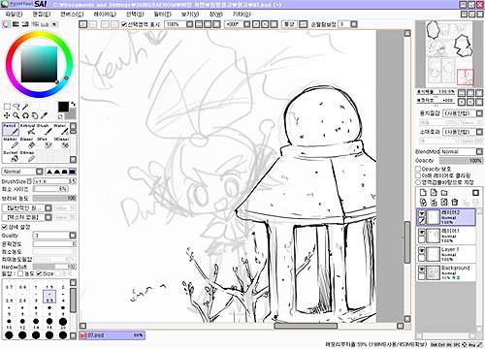Screen dimensions: 485x349
Task: Pick a color in the saturation square
Action: pyautogui.click(x=39, y=64)
